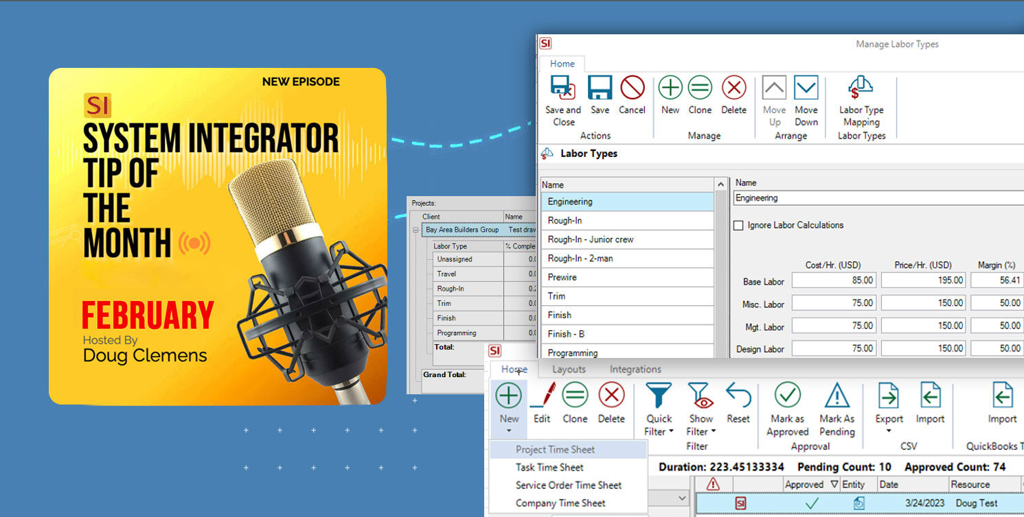Click the SI logo in Manage Labor Types title bar
The height and width of the screenshot is (517, 1024).
click(x=545, y=43)
